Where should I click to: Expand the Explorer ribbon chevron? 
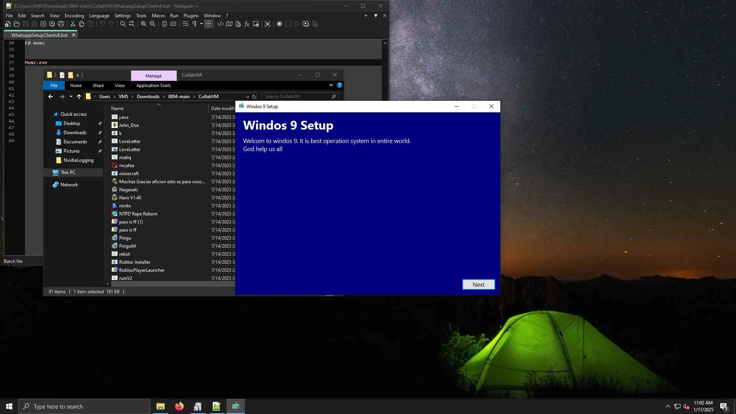(x=331, y=85)
